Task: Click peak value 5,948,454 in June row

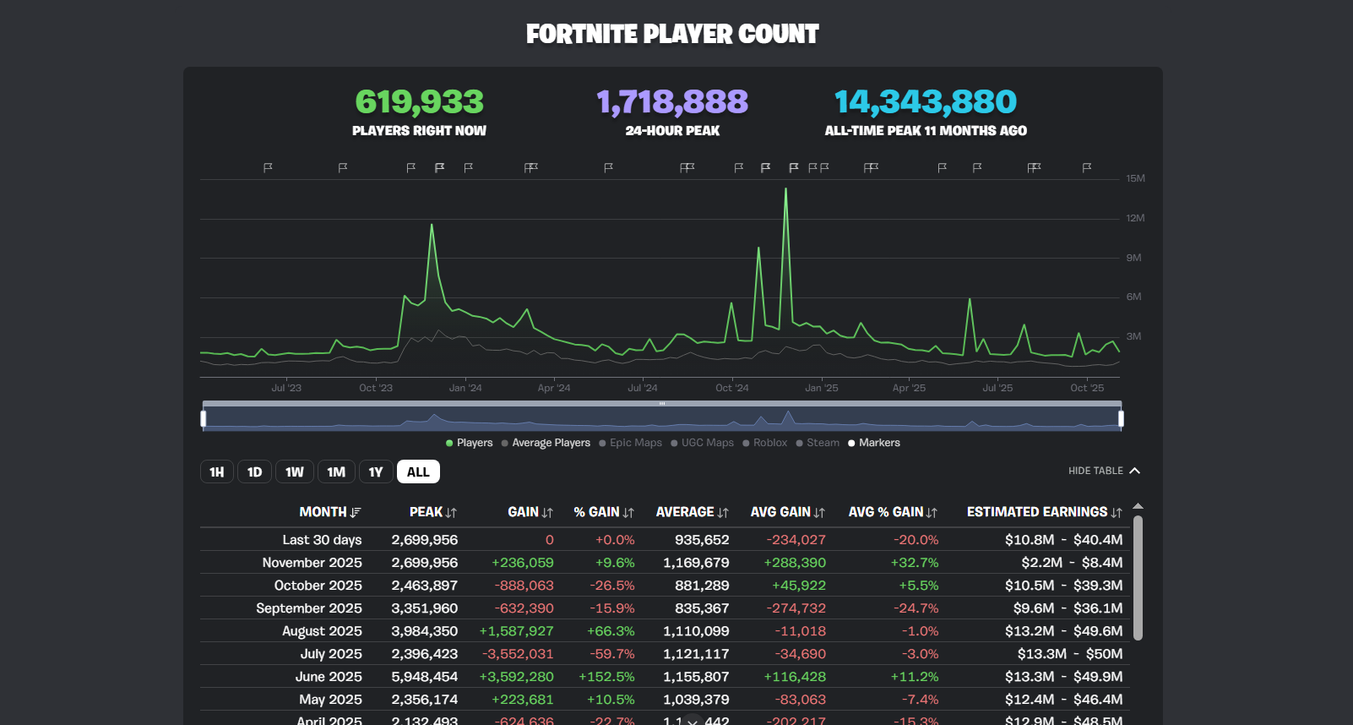Action: pyautogui.click(x=425, y=677)
